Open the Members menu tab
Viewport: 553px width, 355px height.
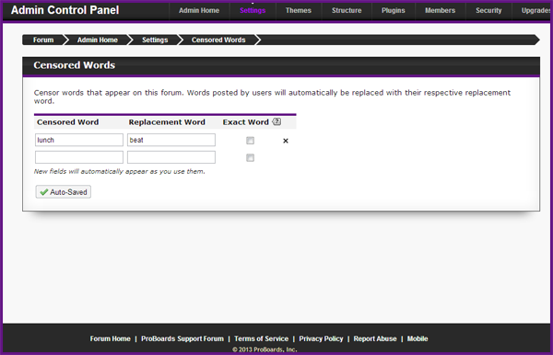point(440,10)
